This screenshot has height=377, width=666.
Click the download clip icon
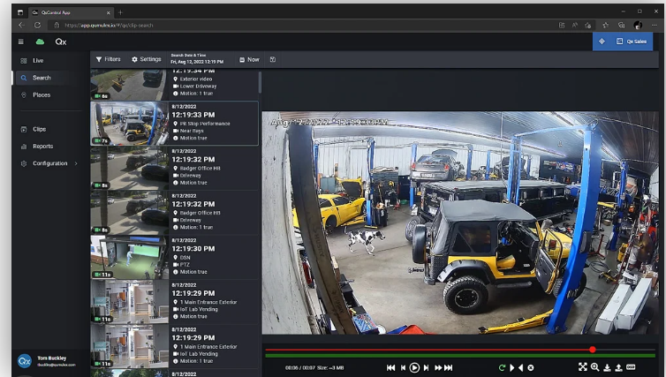point(607,367)
